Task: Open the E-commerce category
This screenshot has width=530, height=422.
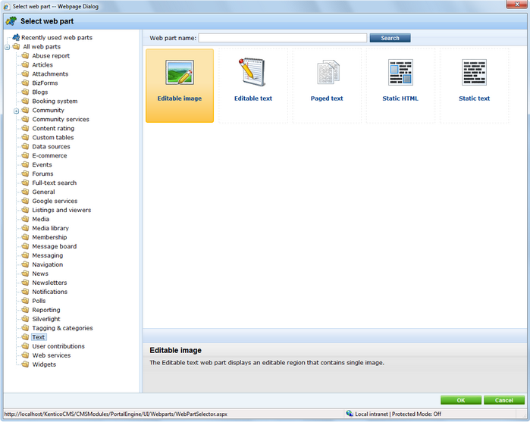Action: (x=49, y=156)
